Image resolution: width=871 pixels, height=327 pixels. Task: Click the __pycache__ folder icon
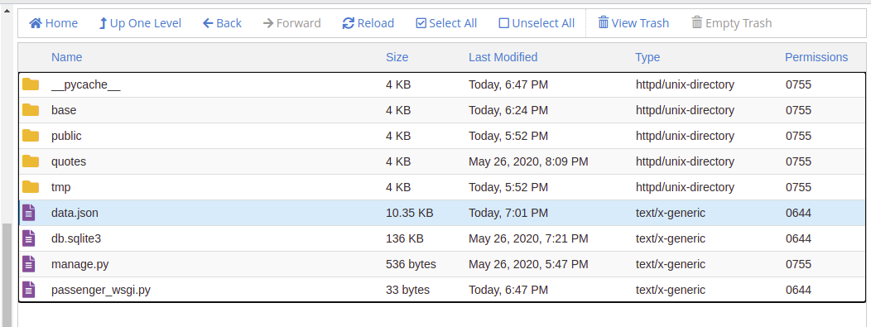click(x=31, y=84)
